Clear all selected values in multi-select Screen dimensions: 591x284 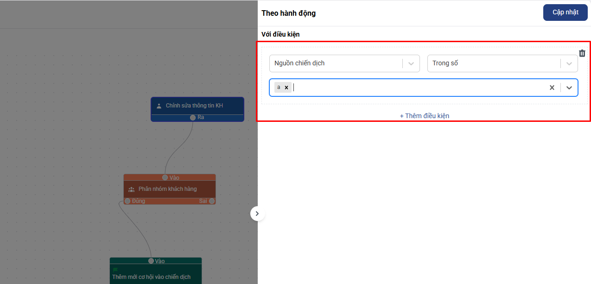tap(552, 88)
